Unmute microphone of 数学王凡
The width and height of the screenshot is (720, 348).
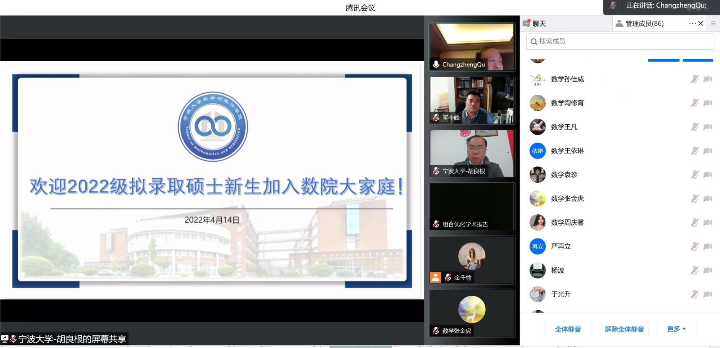[x=694, y=127]
